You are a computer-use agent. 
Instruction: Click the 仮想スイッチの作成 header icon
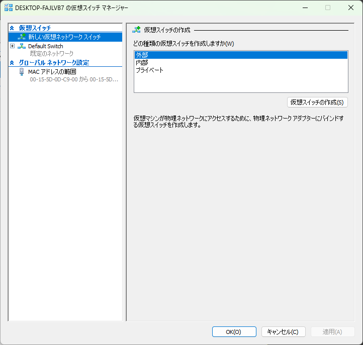pyautogui.click(x=136, y=30)
